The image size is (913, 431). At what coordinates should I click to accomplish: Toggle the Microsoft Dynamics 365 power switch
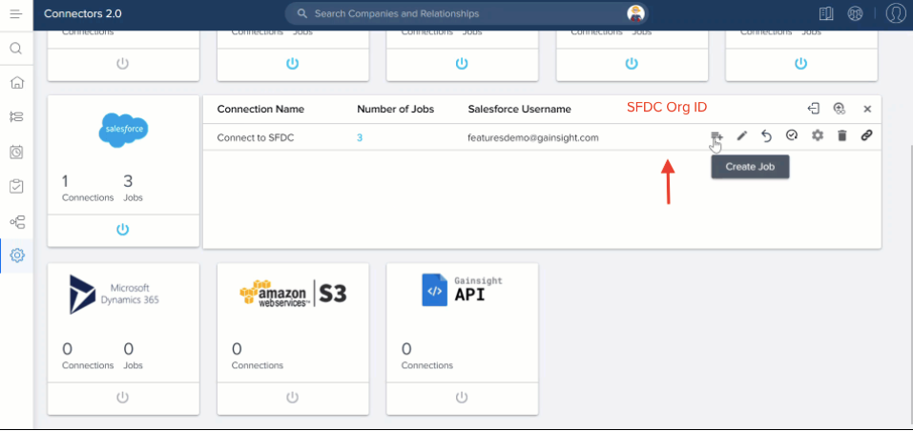point(122,398)
